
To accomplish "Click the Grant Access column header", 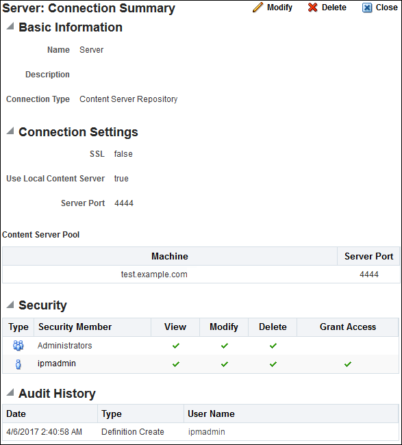I will (x=348, y=327).
